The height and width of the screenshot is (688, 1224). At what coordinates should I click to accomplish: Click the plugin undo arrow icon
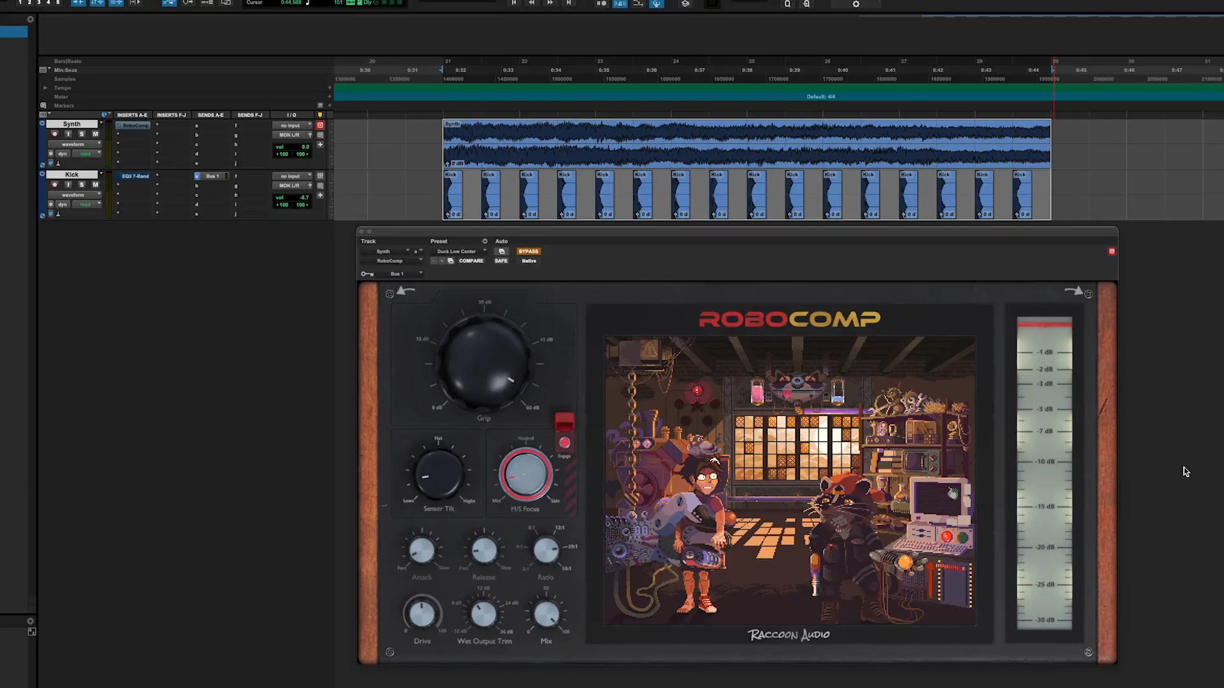[406, 290]
